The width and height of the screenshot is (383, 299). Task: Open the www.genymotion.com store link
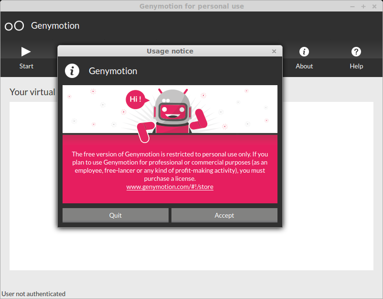tap(170, 187)
